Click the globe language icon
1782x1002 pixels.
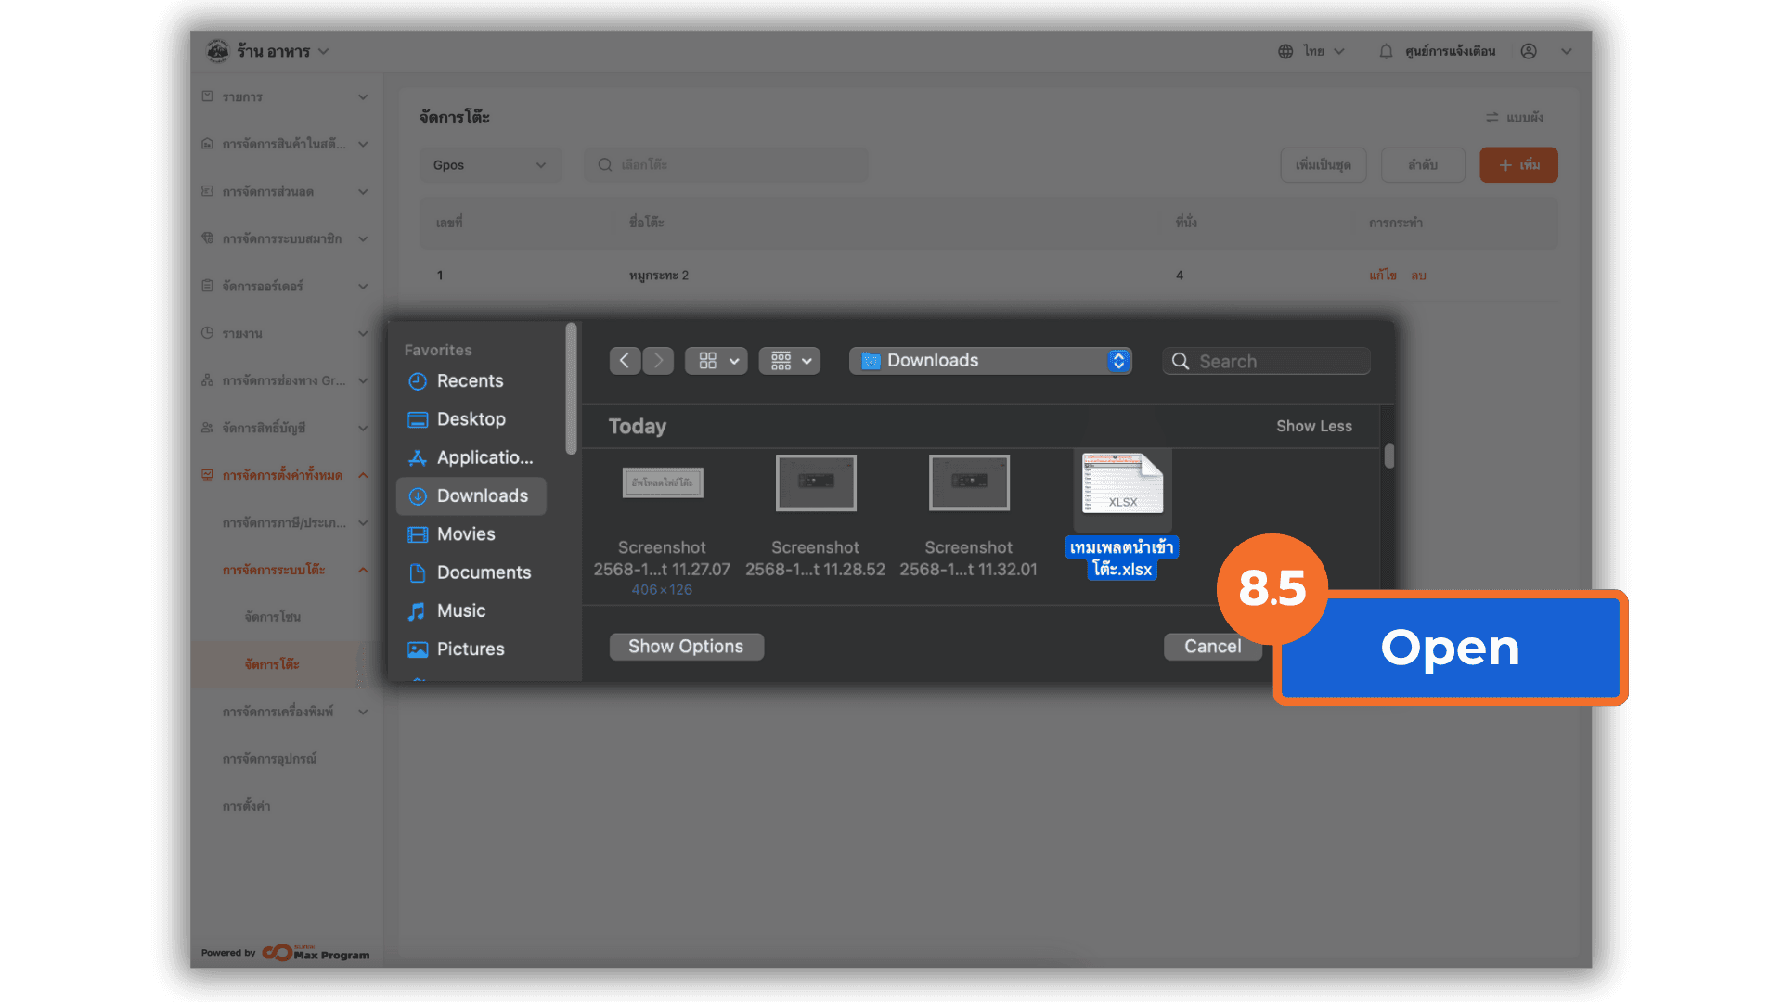(x=1285, y=51)
